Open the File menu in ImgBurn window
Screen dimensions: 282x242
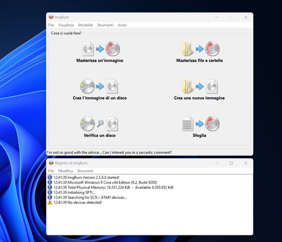coord(51,25)
